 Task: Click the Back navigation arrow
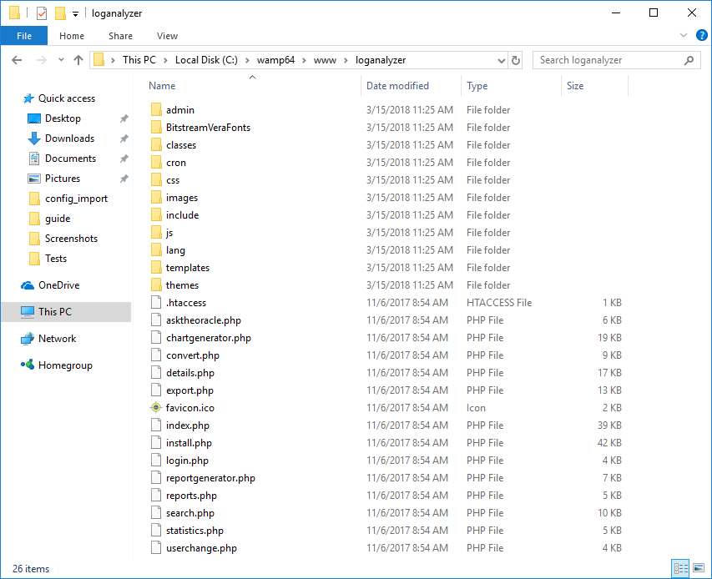tap(17, 60)
